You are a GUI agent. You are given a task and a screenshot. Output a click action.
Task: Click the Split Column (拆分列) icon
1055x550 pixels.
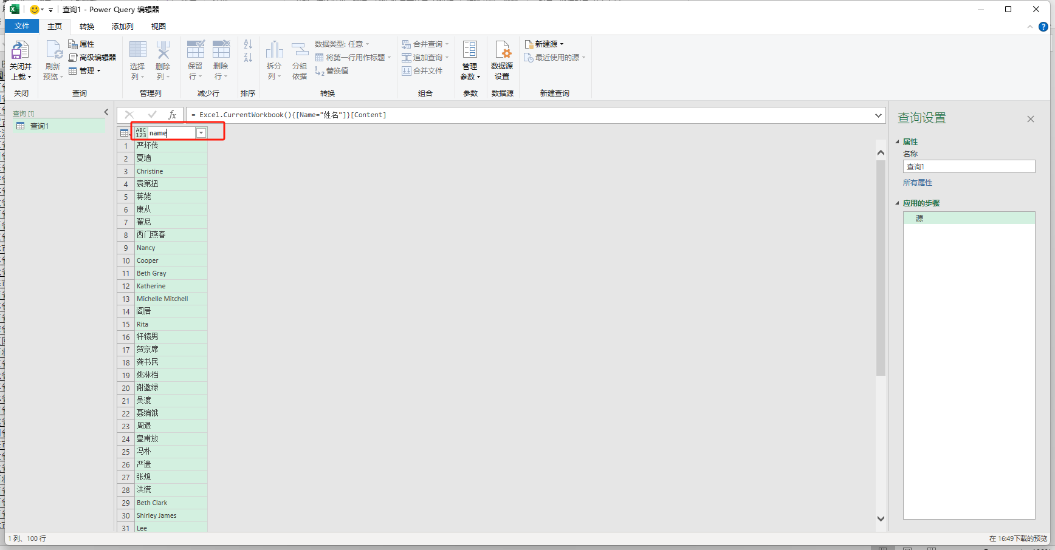(x=274, y=51)
